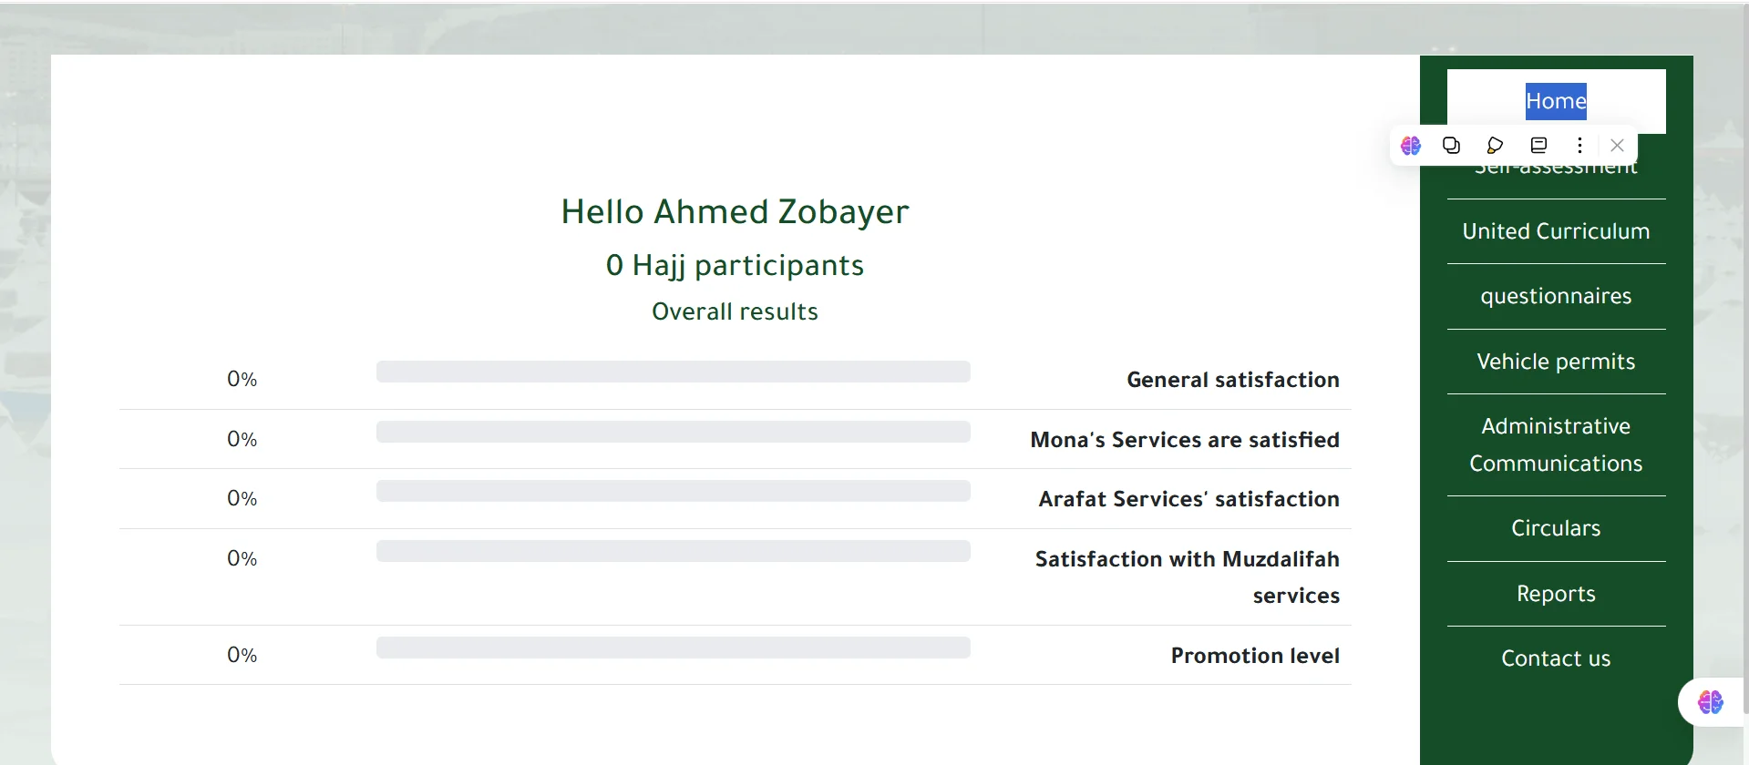View the Circulars section
Image resolution: width=1749 pixels, height=765 pixels.
1555,527
